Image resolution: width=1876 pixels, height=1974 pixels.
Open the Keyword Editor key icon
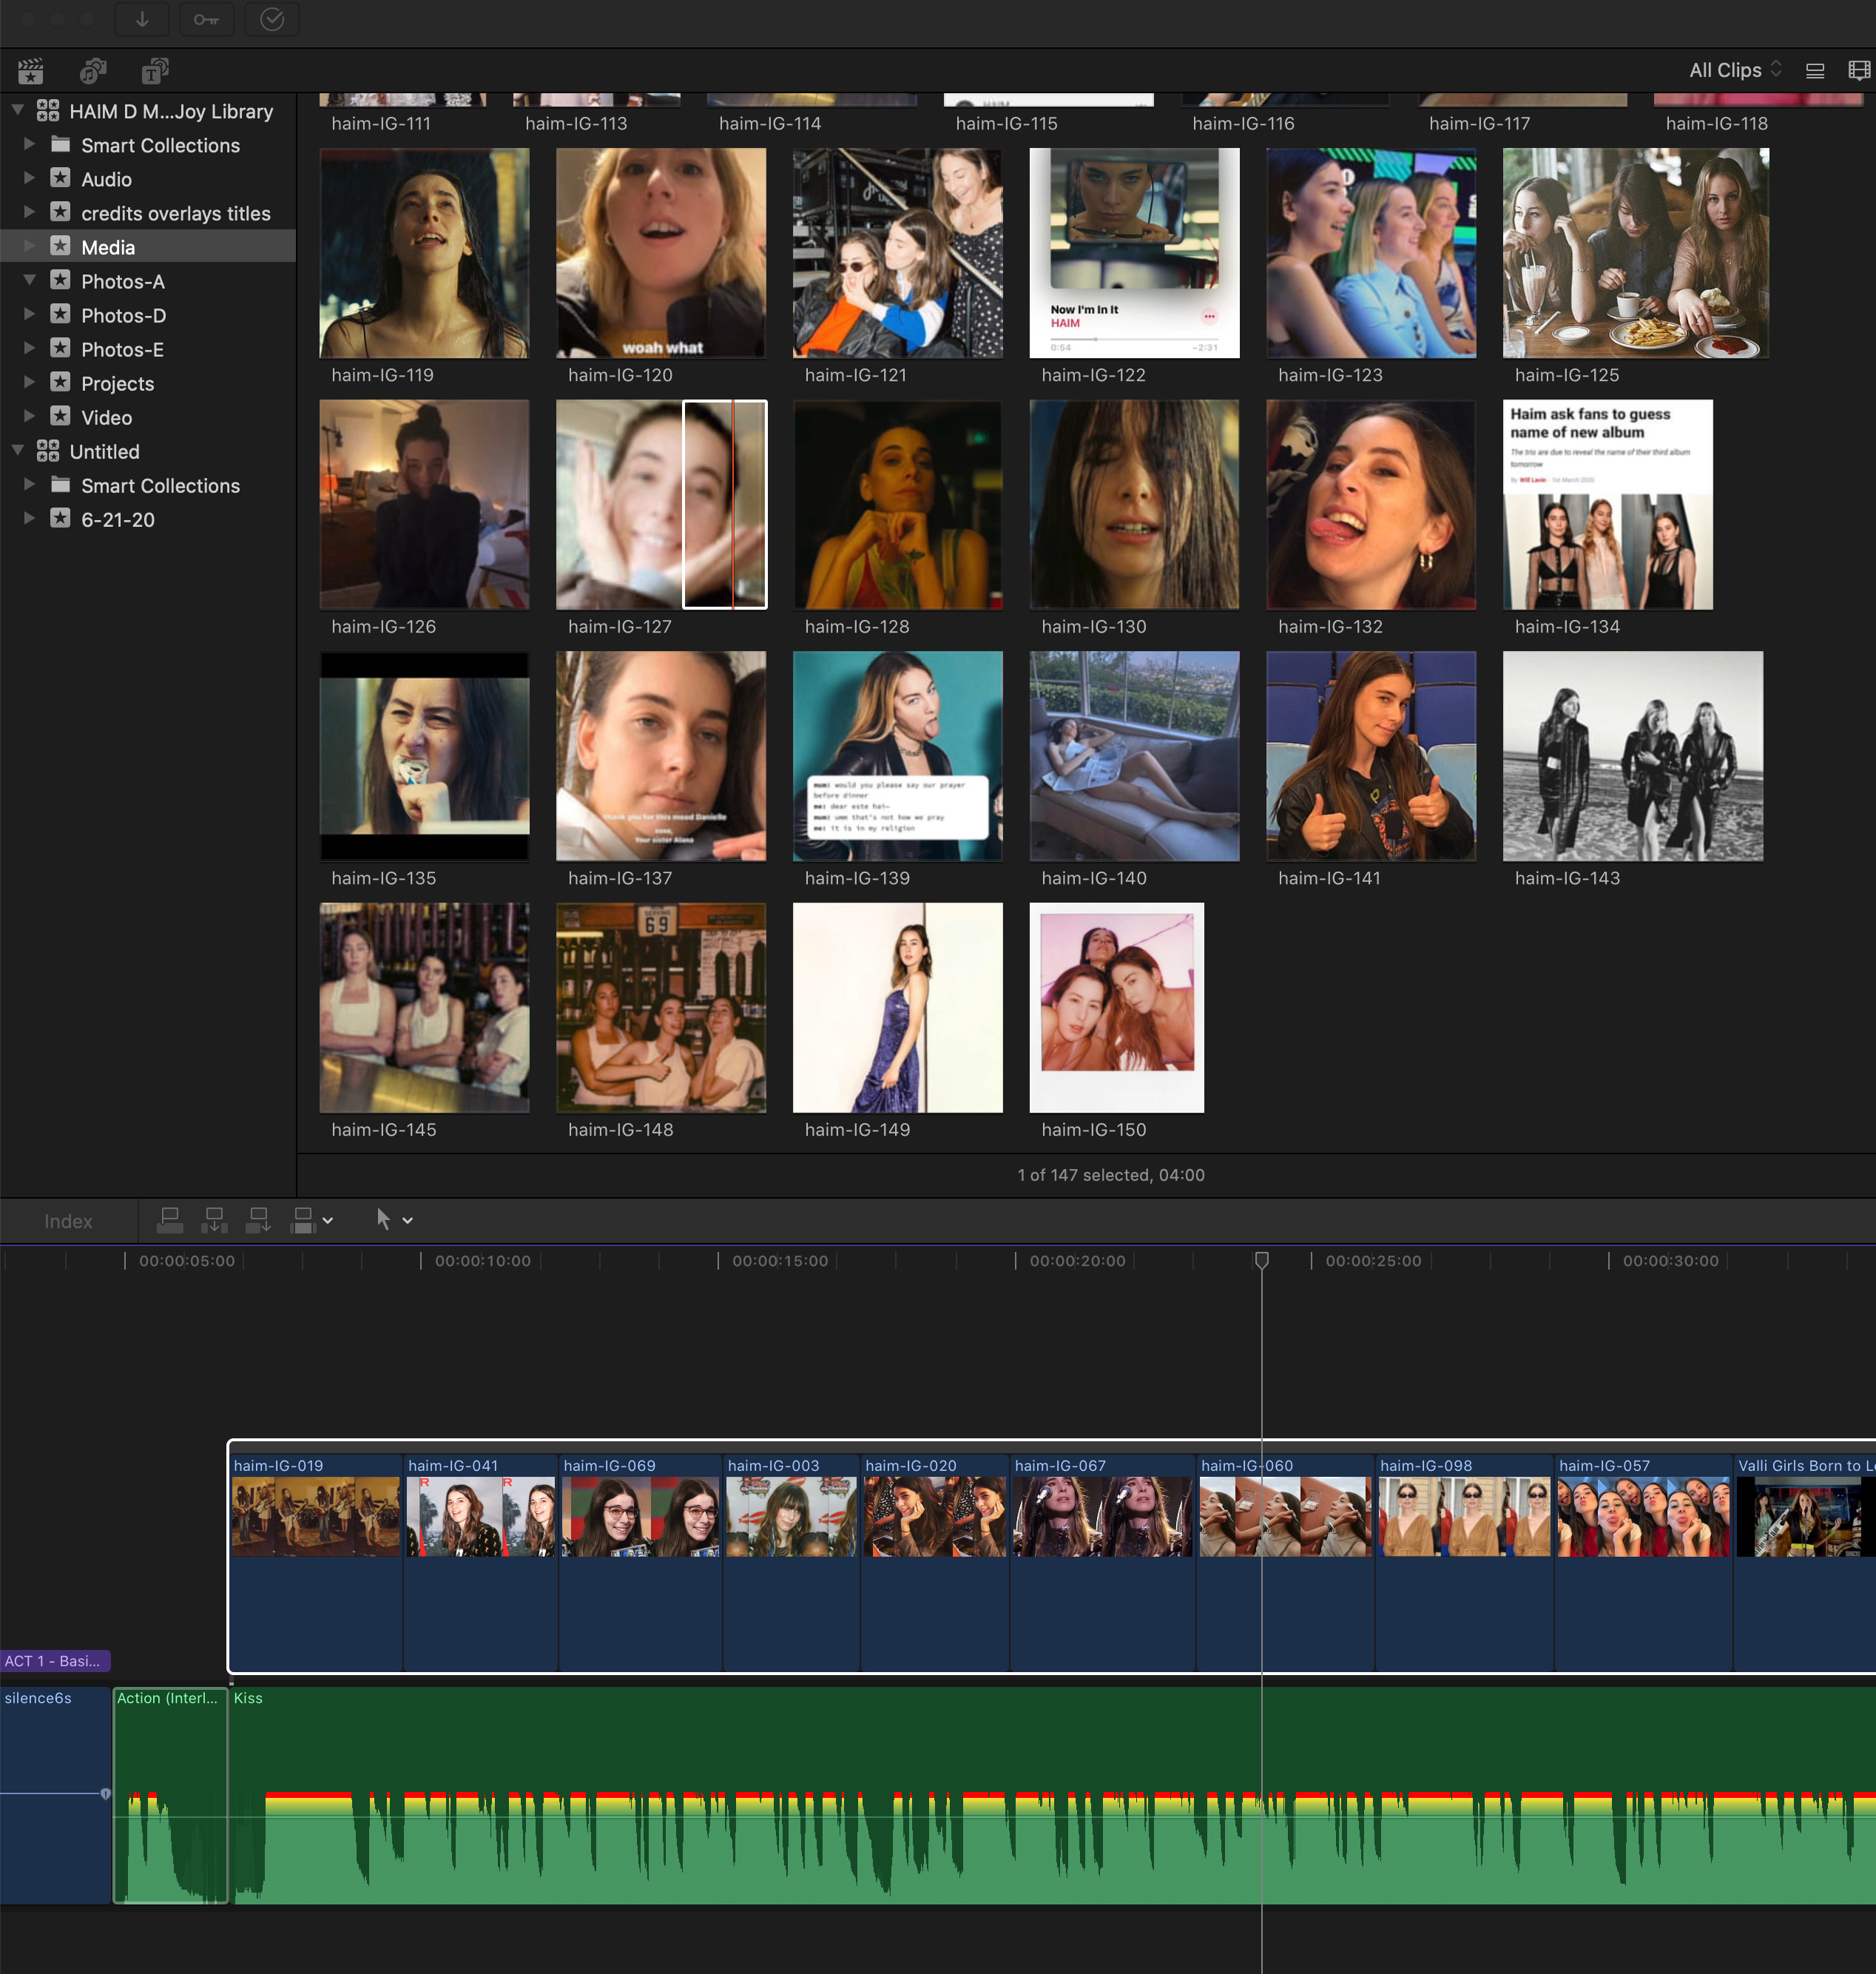point(206,19)
